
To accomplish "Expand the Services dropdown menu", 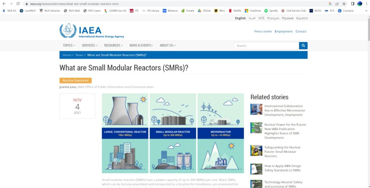I will tap(90, 45).
